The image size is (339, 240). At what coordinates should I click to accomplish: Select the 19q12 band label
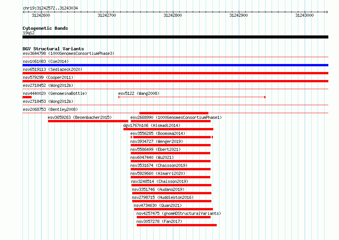click(29, 33)
